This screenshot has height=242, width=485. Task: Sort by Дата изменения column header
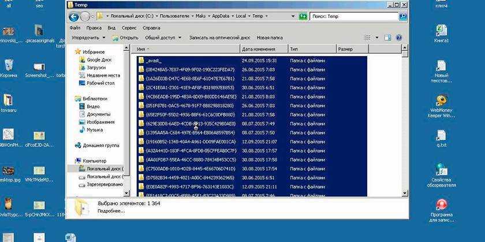[x=263, y=50]
